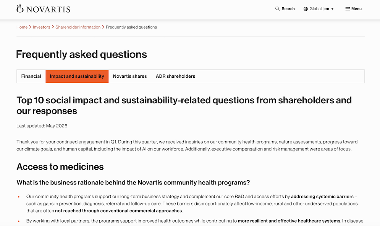Click the Menu text button

point(356,9)
